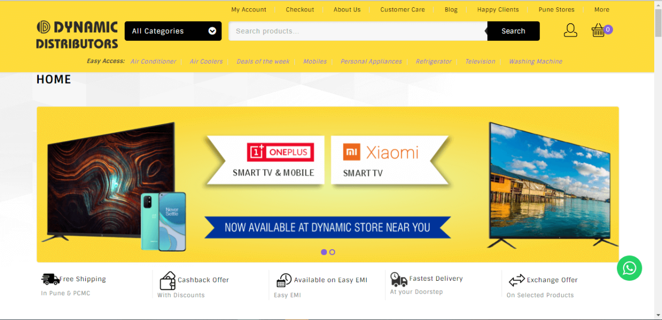This screenshot has height=320, width=662.
Task: Go to the Checkout menu item
Action: click(300, 9)
